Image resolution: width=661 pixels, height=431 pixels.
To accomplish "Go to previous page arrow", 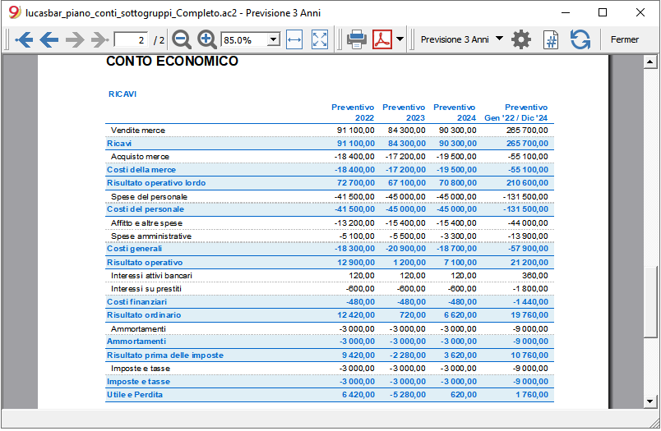I will point(49,40).
